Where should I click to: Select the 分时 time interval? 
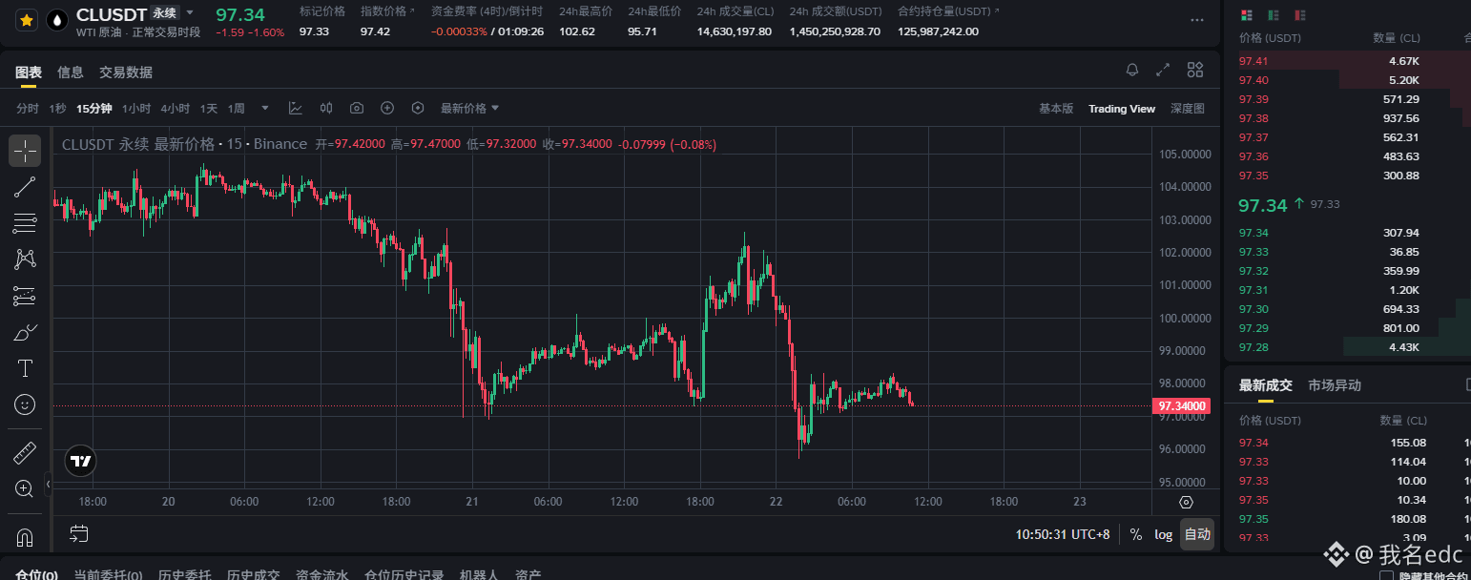28,109
